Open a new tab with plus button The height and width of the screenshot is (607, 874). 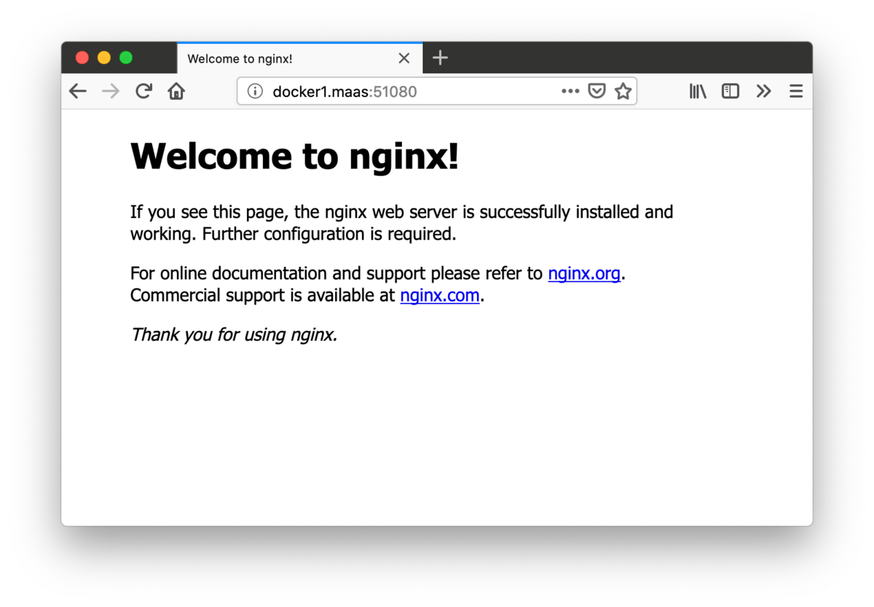[440, 58]
